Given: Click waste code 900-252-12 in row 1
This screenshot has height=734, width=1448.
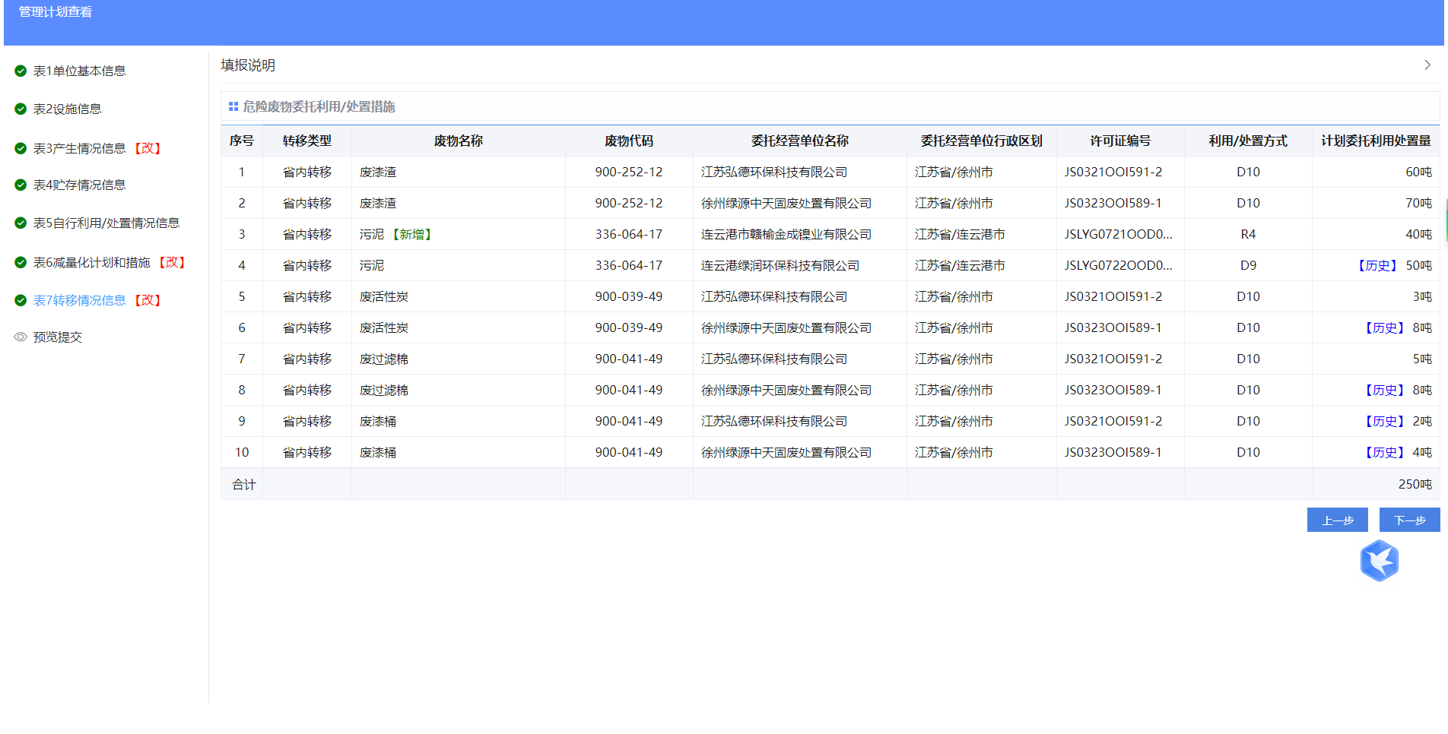Looking at the screenshot, I should click(628, 172).
